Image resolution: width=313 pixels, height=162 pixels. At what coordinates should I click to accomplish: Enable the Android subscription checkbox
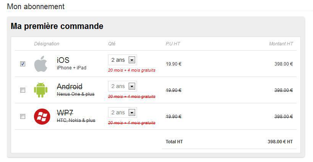(x=23, y=90)
